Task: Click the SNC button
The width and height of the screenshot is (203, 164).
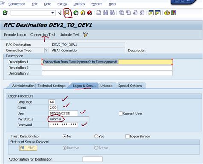Action: pos(28,148)
